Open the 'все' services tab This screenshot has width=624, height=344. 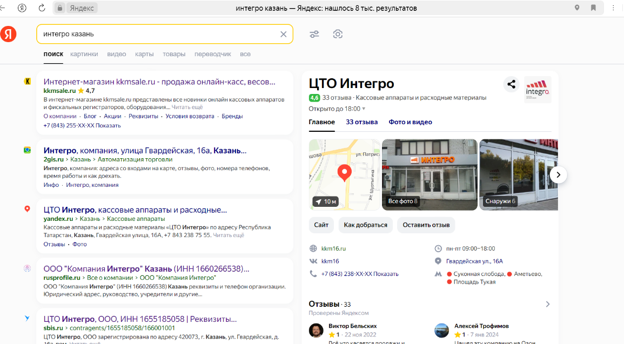pos(245,54)
